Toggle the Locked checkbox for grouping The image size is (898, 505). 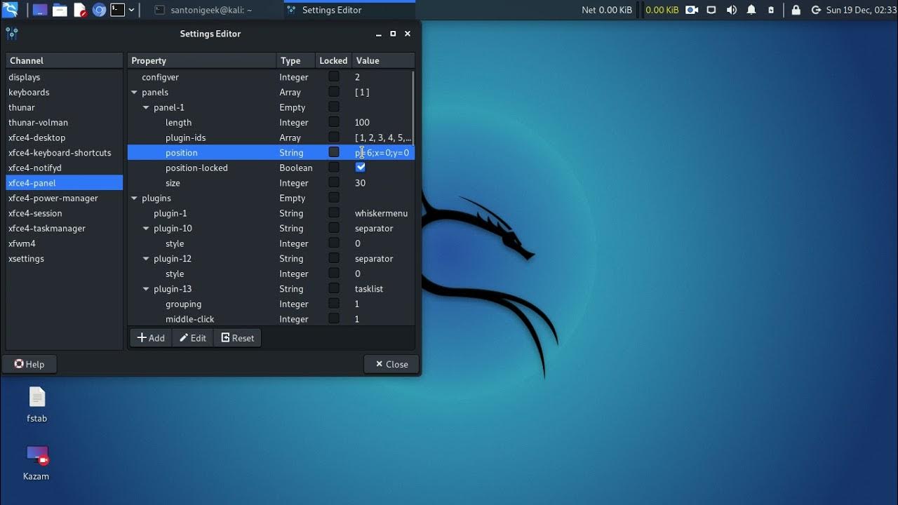click(334, 304)
